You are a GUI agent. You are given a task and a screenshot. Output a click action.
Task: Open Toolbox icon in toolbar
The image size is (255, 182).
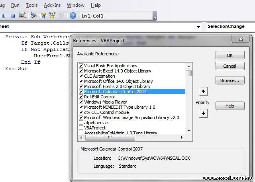pyautogui.click(x=62, y=16)
